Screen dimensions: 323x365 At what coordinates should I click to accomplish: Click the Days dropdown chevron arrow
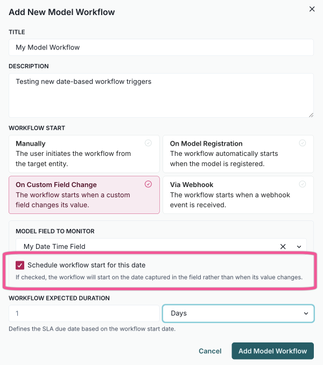point(306,313)
